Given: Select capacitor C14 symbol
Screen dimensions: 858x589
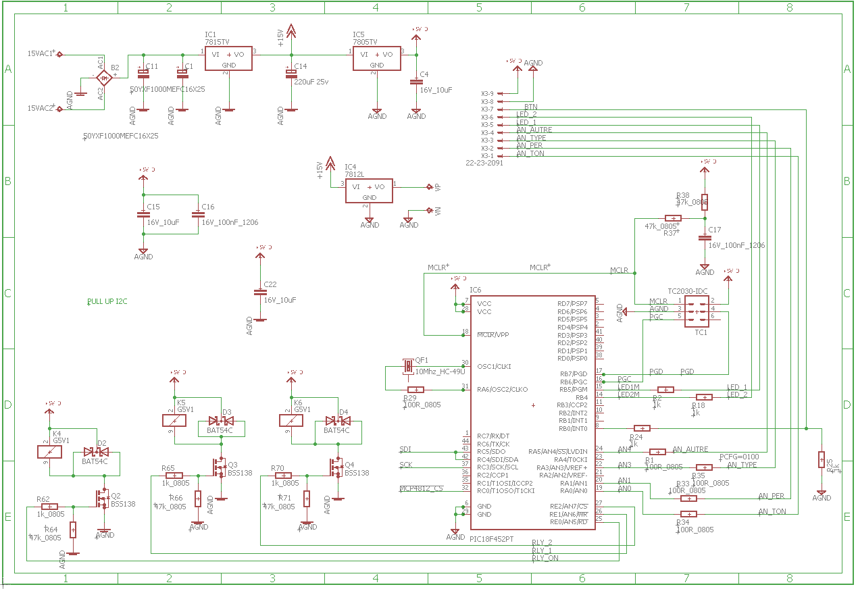Looking at the screenshot, I should 291,74.
